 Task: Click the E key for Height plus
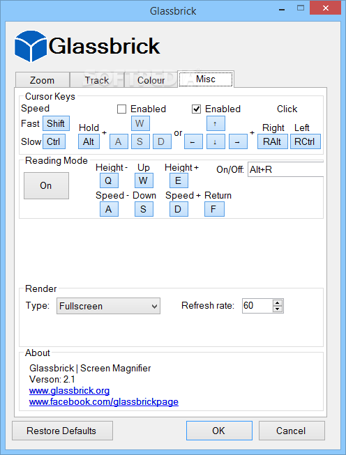pyautogui.click(x=179, y=180)
